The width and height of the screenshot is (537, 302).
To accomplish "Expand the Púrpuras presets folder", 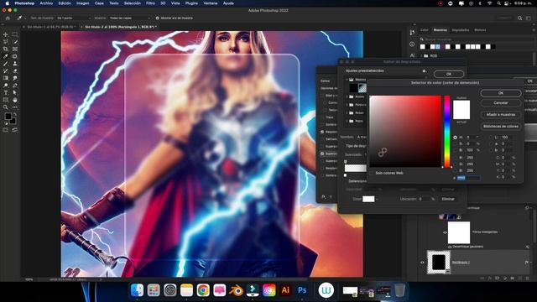I will click(347, 105).
